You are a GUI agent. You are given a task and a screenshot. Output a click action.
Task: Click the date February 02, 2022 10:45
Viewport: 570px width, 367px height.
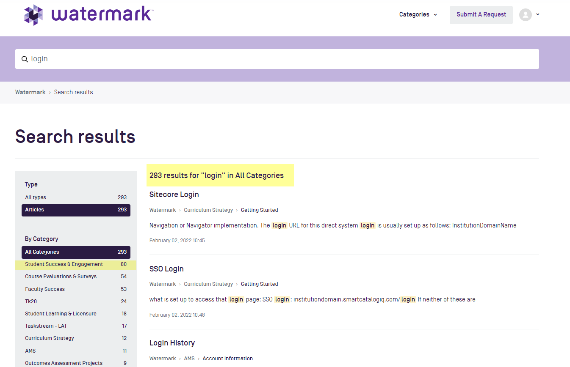tap(177, 241)
